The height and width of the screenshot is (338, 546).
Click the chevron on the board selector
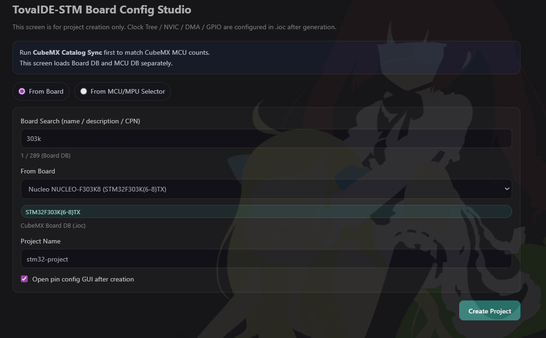[507, 189]
